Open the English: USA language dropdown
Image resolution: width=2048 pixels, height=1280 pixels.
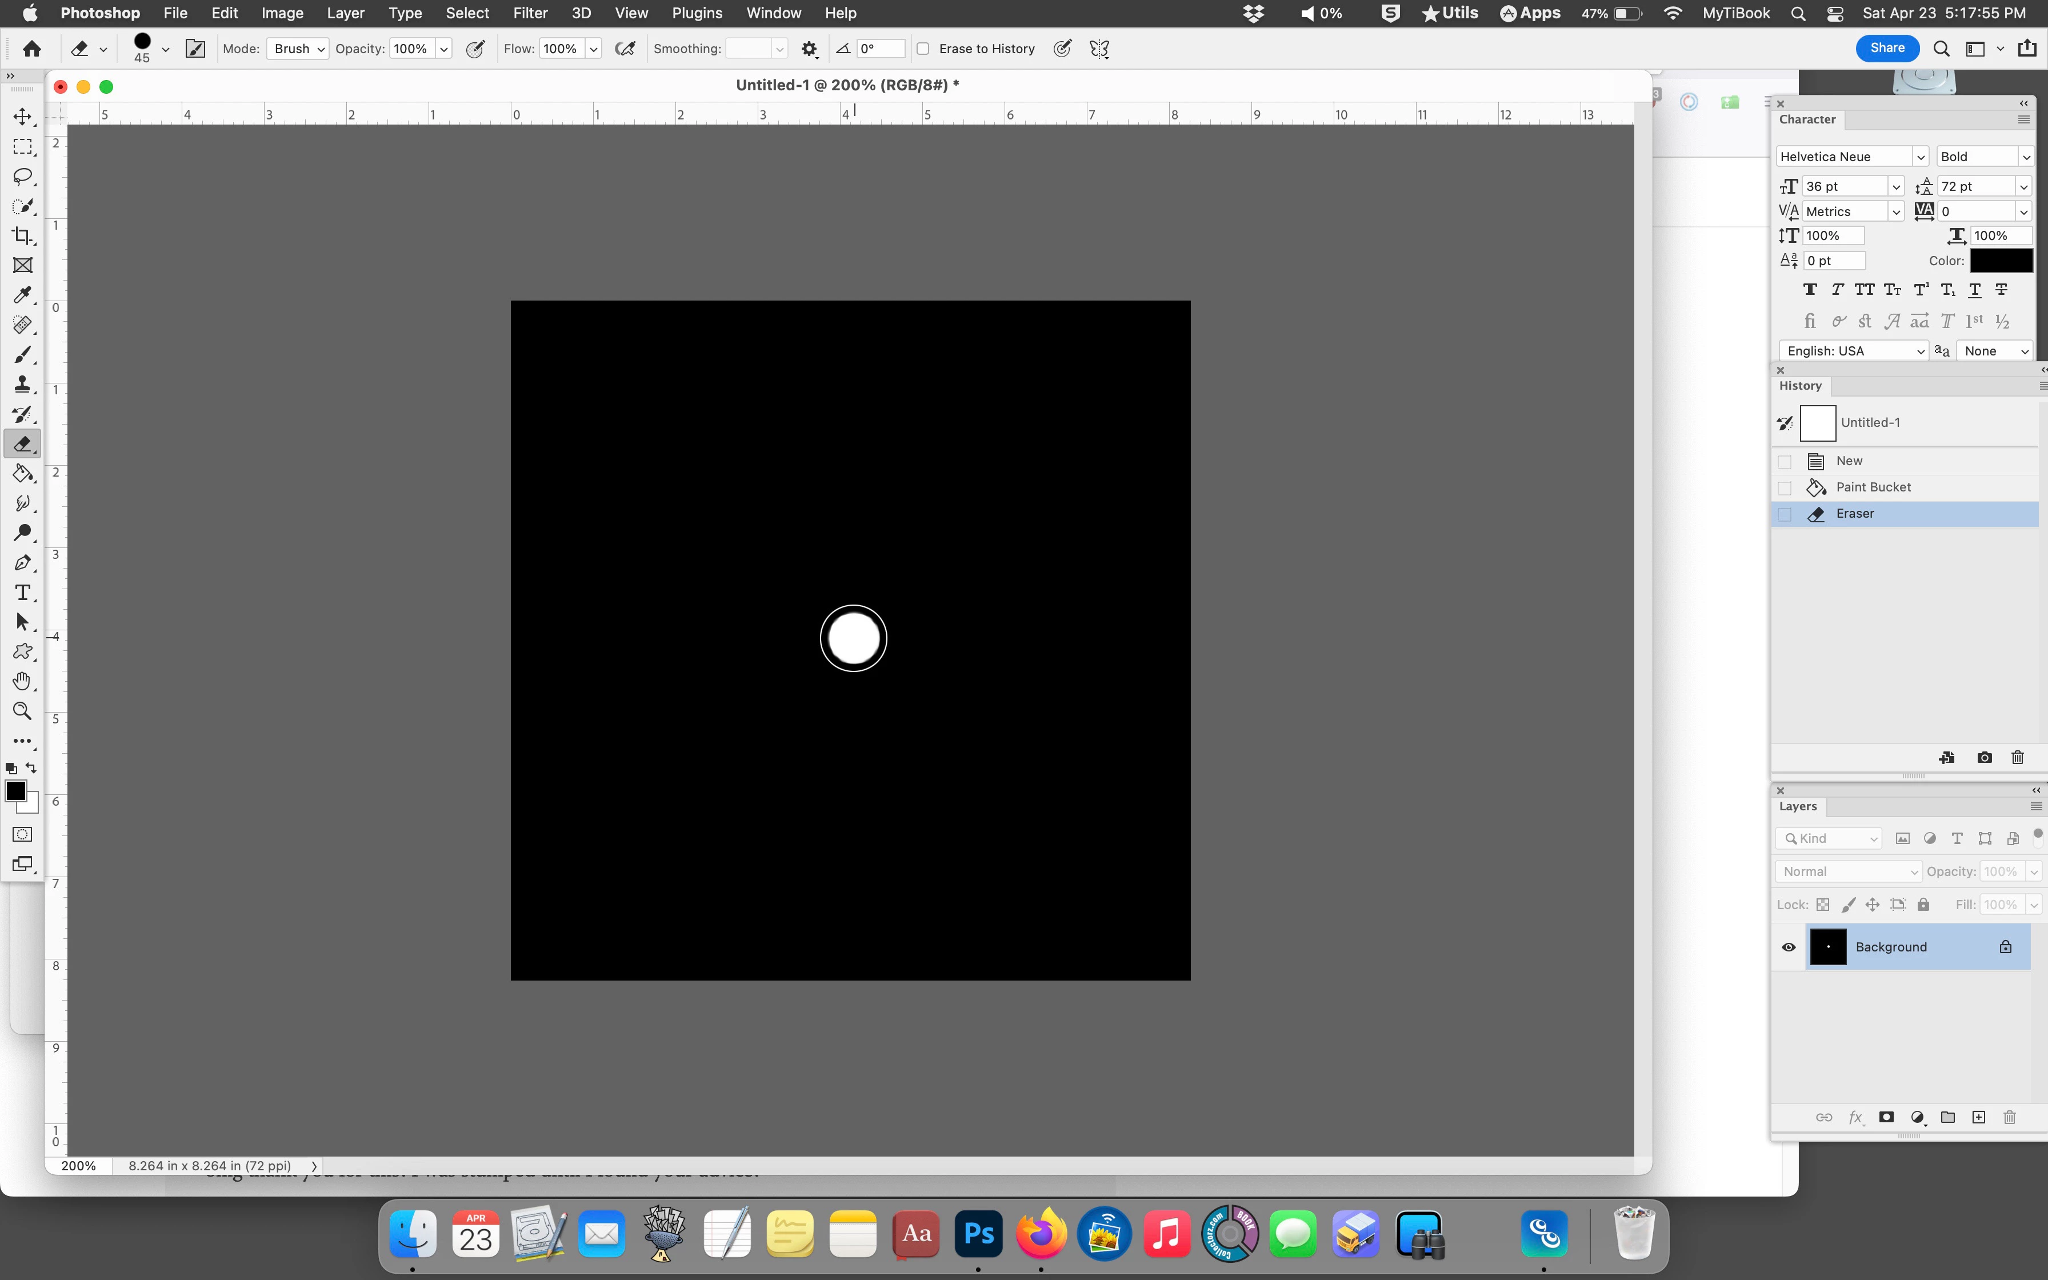[x=1853, y=351]
